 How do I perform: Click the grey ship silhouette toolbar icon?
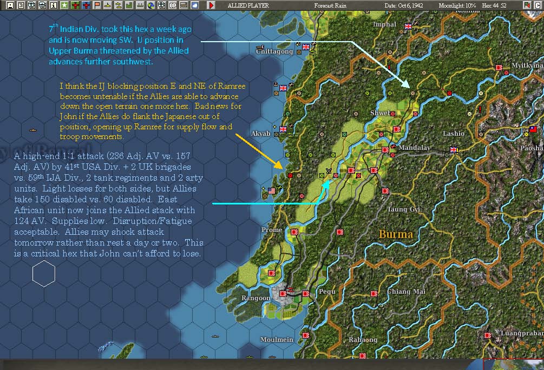[140, 5]
